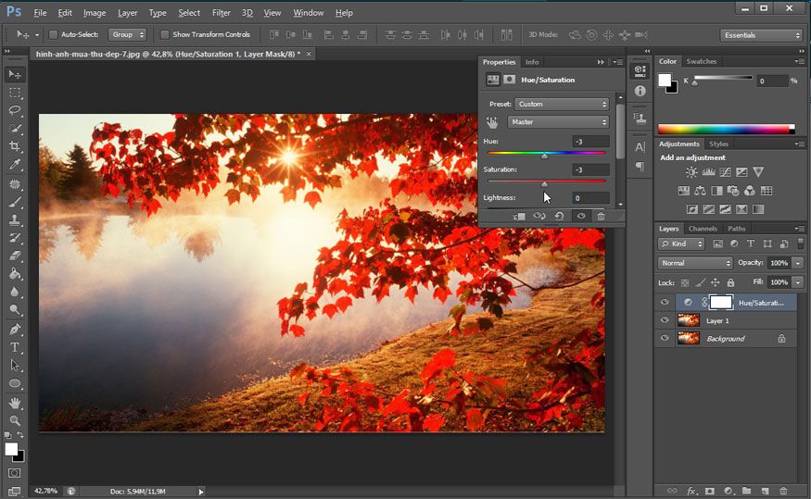The image size is (811, 499).
Task: Open the Auto-Select Group dropdown
Action: coord(127,34)
